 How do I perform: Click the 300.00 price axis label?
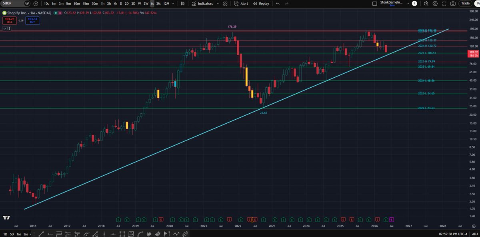[473, 11]
